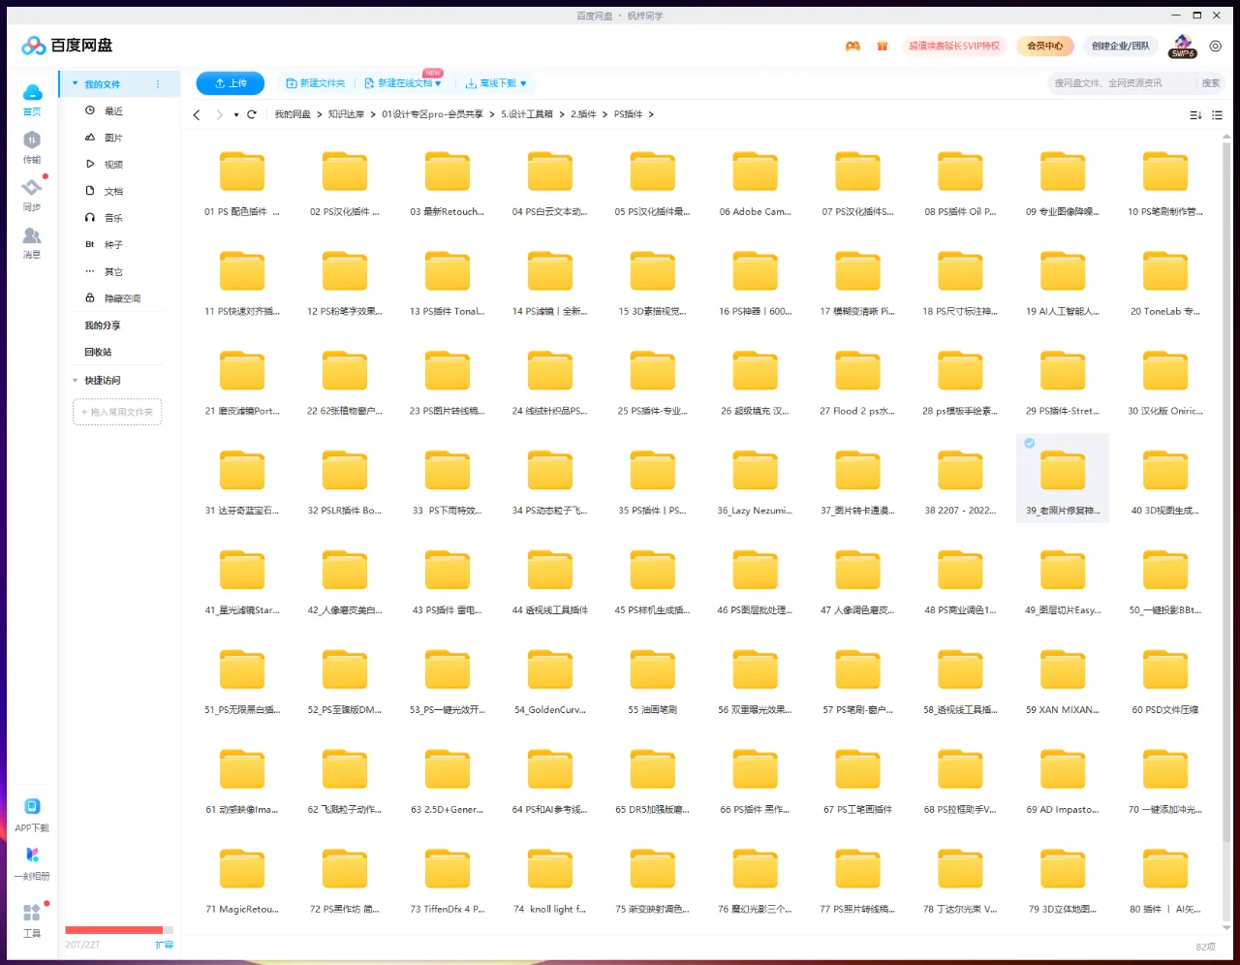Open folder 71 MagicRetou...

(242, 882)
